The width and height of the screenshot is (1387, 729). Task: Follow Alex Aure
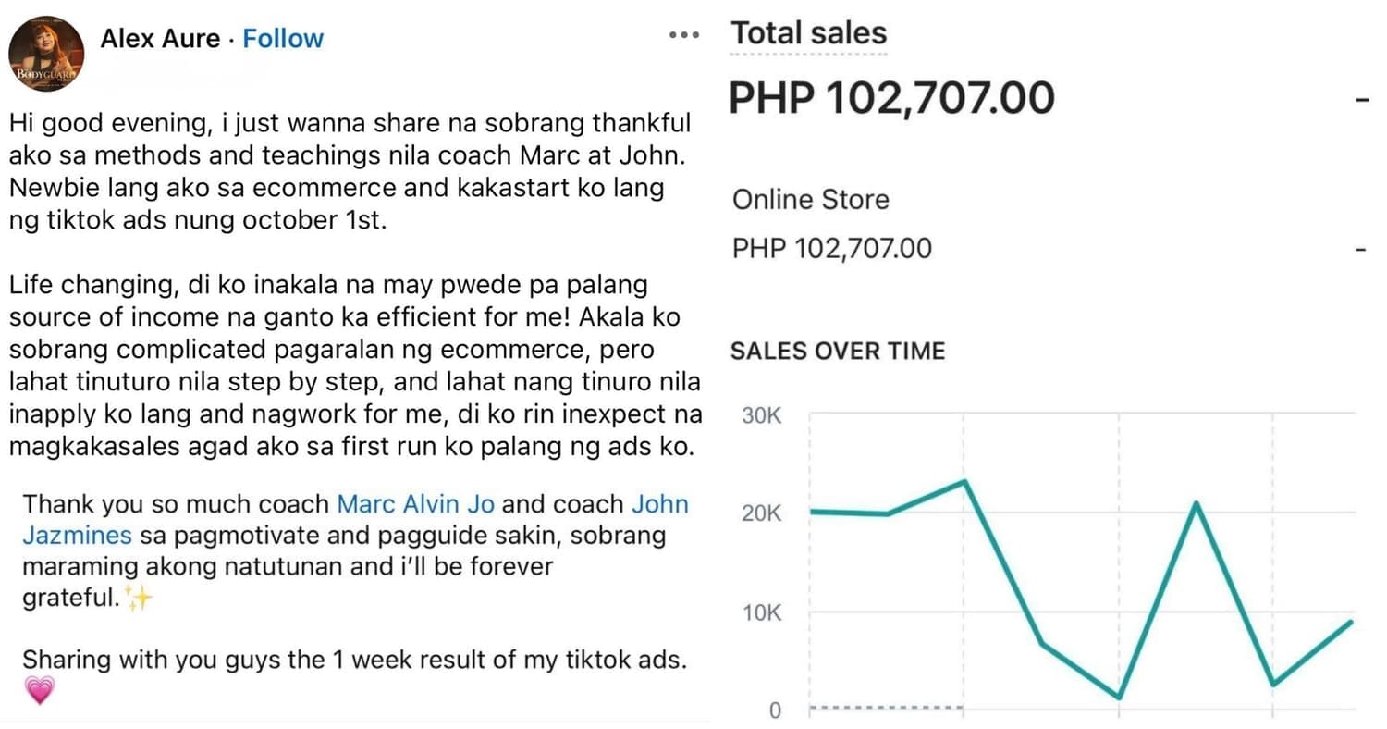[283, 39]
